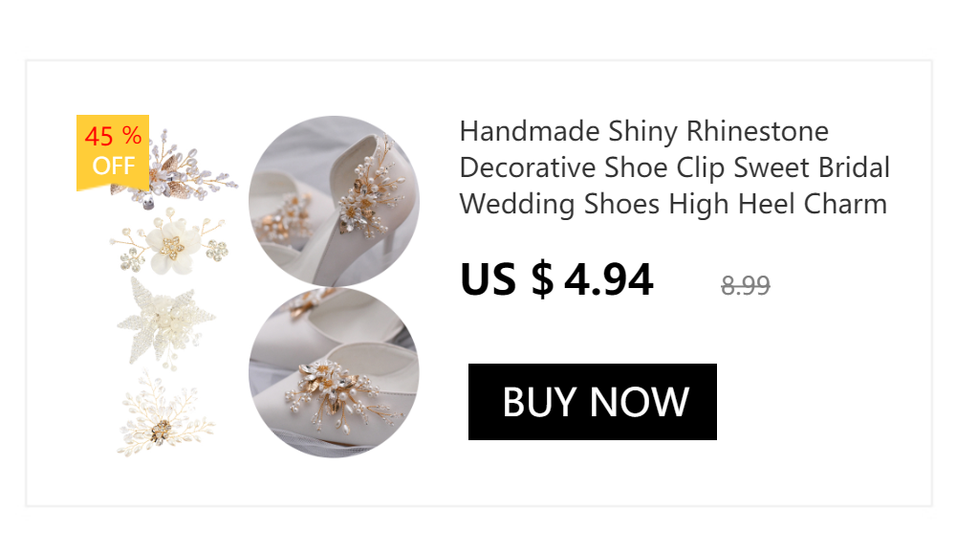Click the 'Decorative Shoe Clip Sweet Bridal' line
Screen dimensions: 956x555
(674, 167)
